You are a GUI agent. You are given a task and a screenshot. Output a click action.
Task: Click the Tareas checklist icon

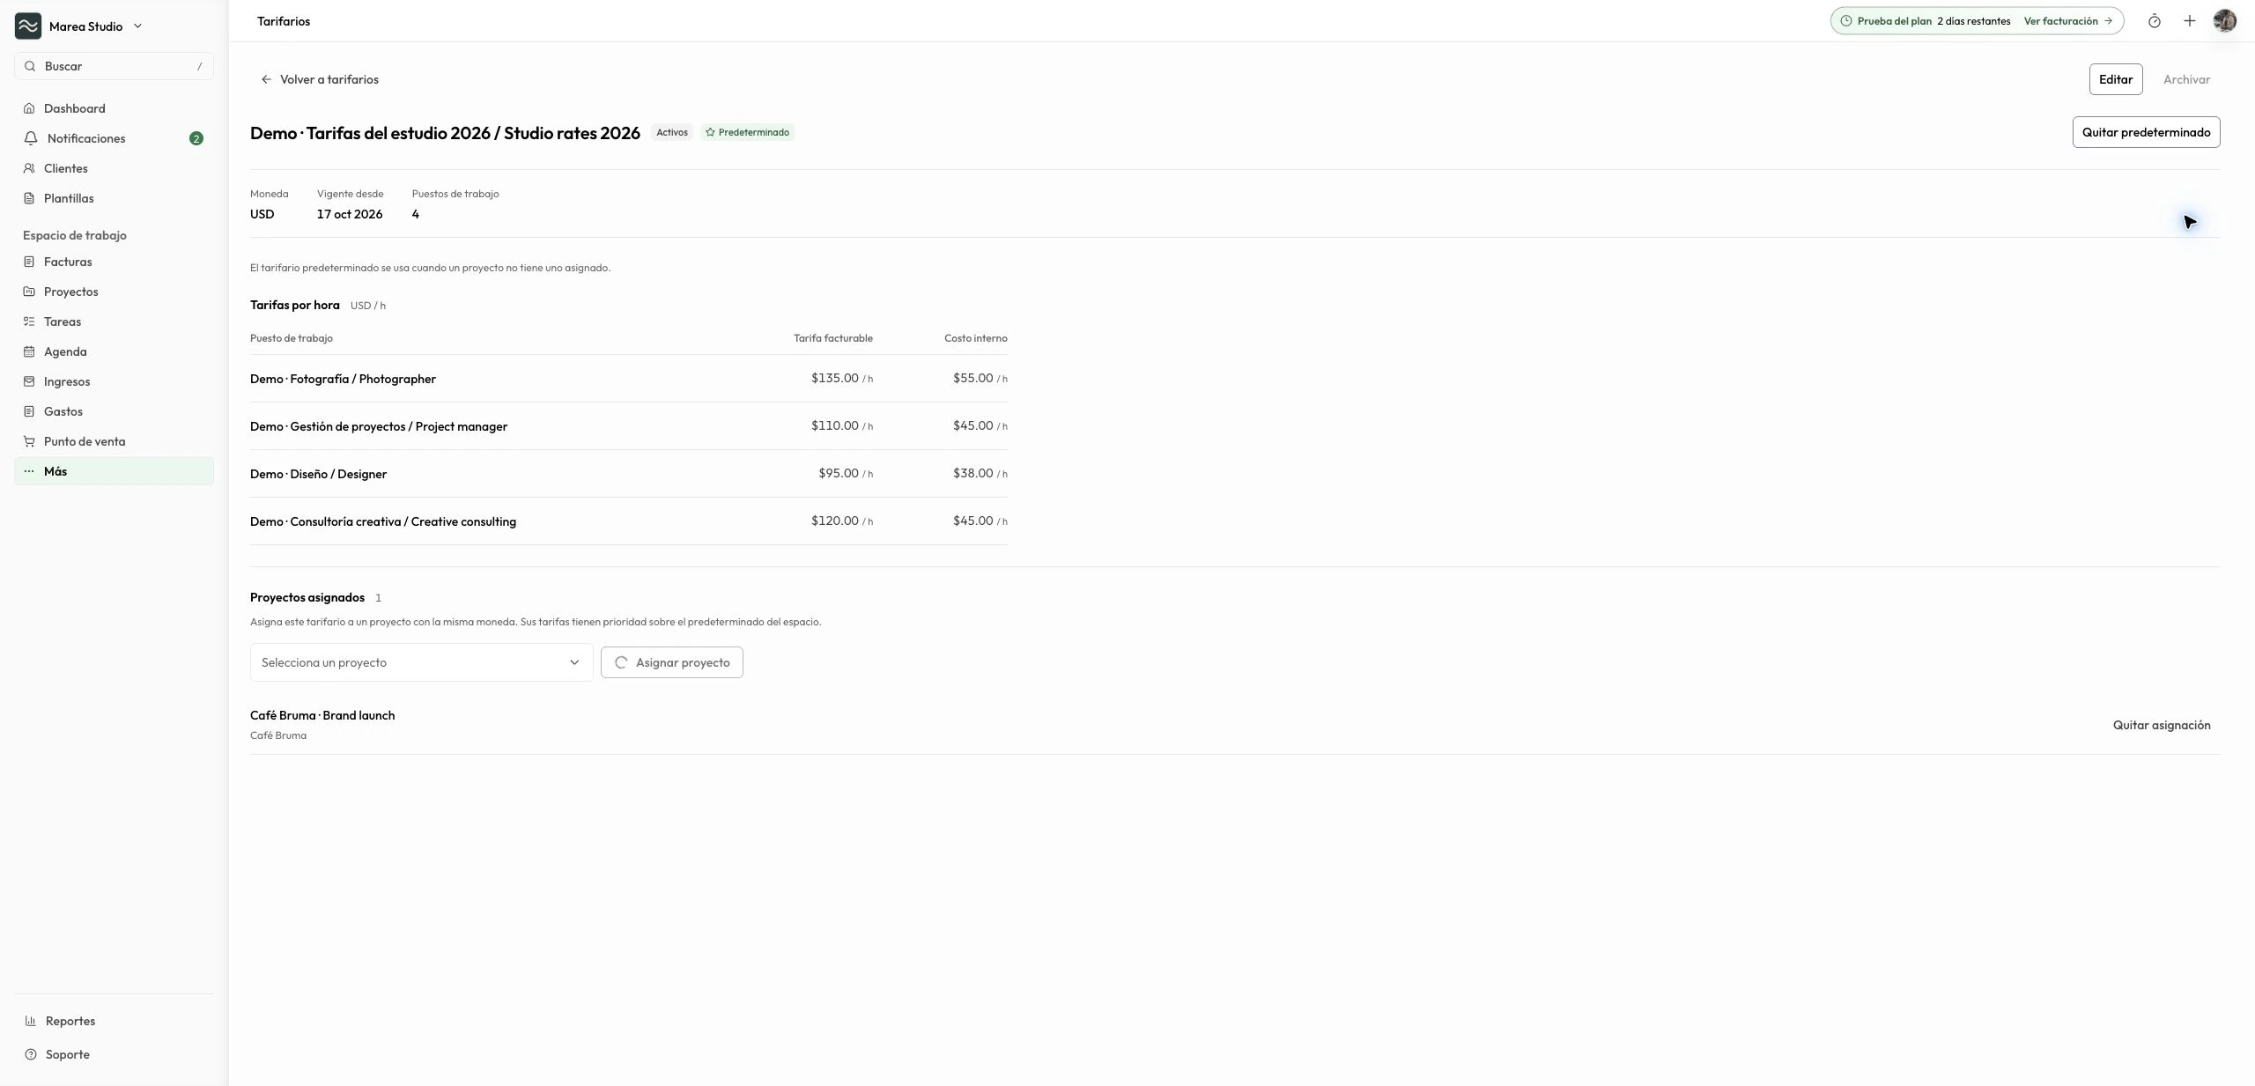(29, 321)
